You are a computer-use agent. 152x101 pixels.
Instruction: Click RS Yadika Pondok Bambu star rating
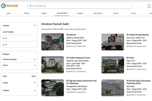(131, 46)
